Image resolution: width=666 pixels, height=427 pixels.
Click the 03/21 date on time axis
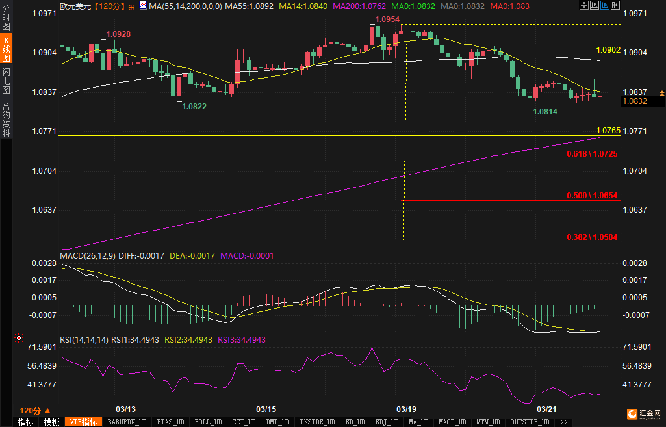[547, 409]
